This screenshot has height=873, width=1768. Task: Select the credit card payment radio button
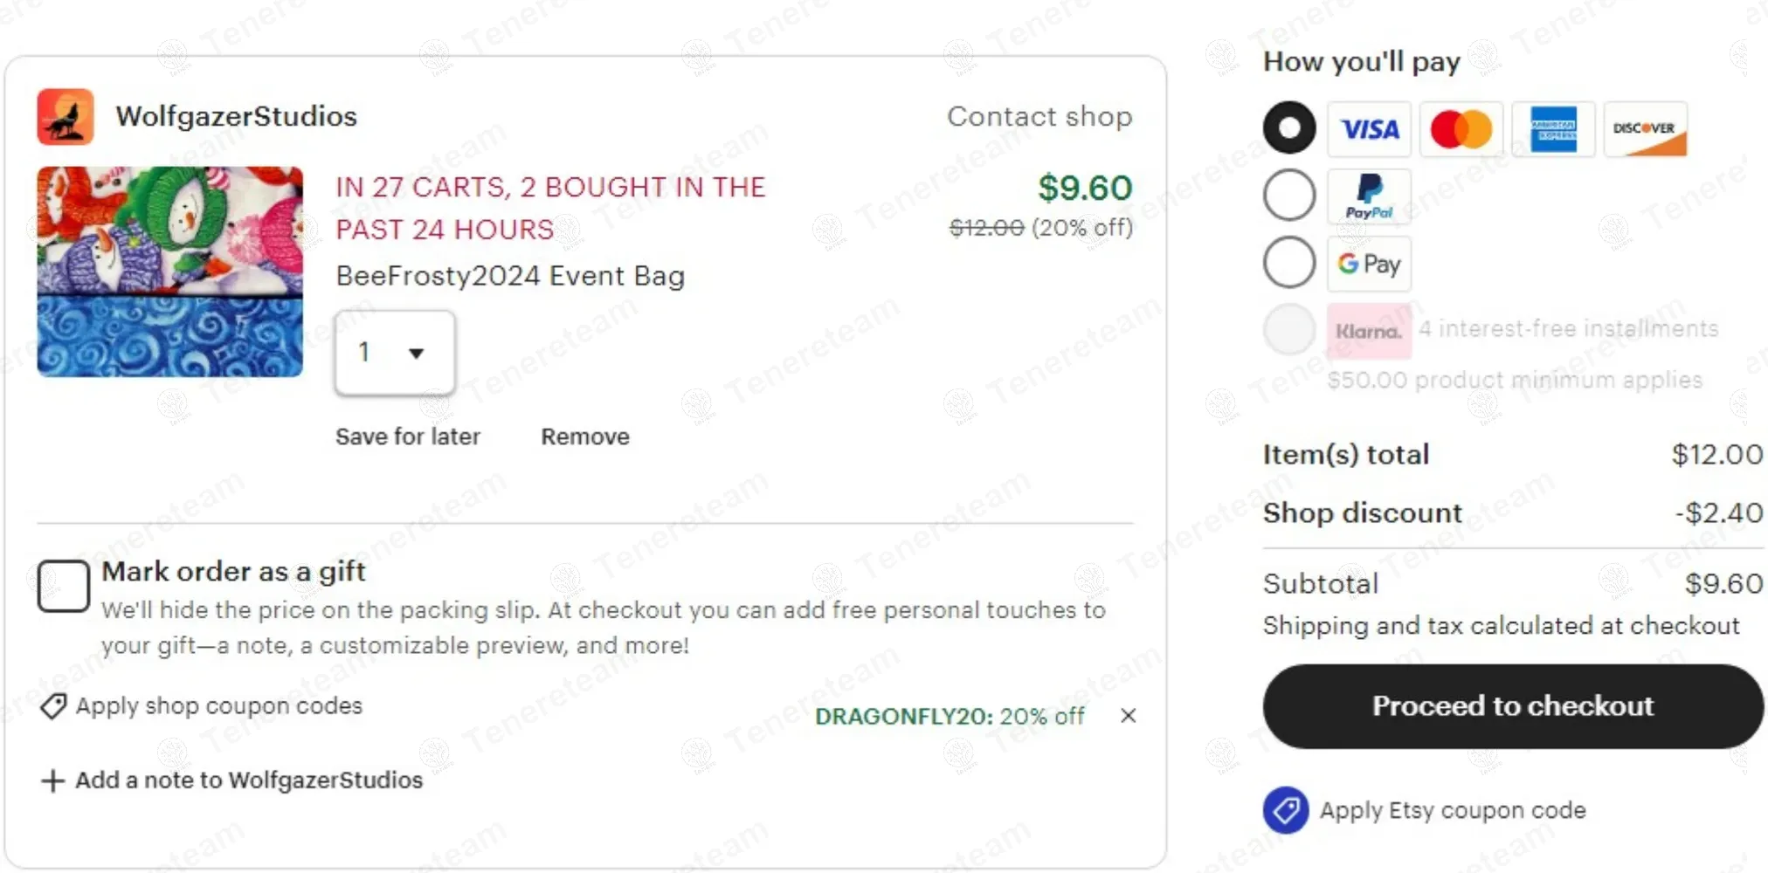coord(1289,127)
